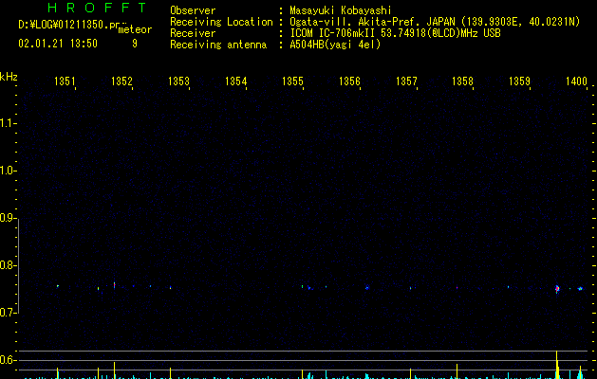Image resolution: width=597 pixels, height=379 pixels.
Task: Click the meteor echo near 1356
Action: (367, 288)
